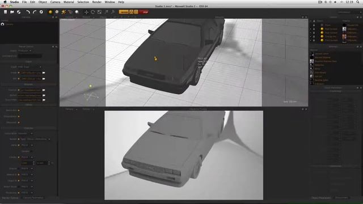This screenshot has width=363, height=204.
Task: Click the camera icon in Cameras list
Action: (2, 24)
